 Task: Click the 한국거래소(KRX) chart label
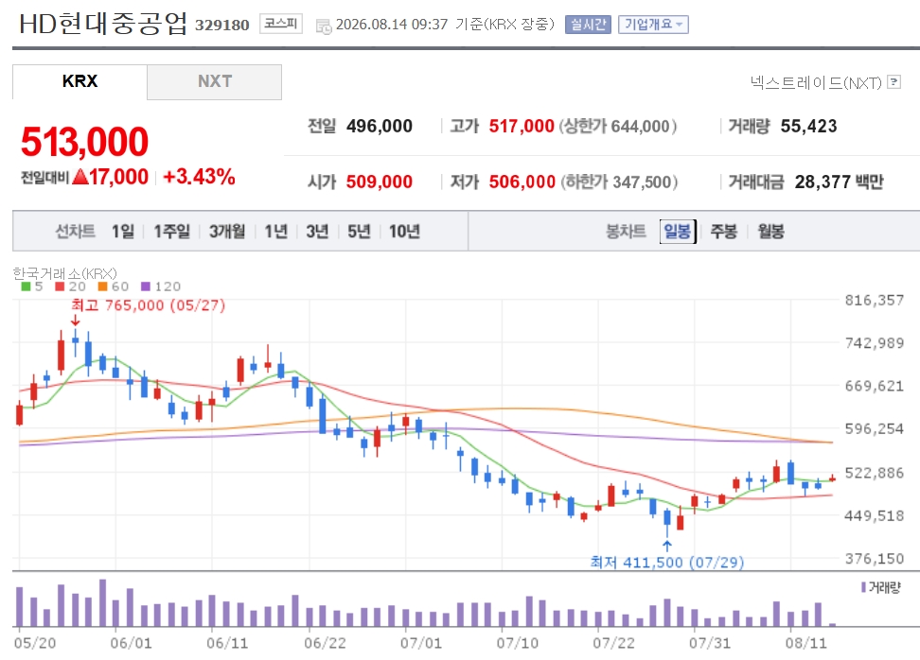coord(64,273)
